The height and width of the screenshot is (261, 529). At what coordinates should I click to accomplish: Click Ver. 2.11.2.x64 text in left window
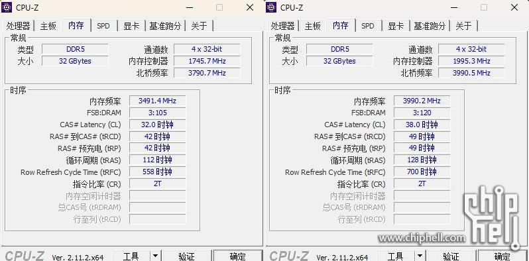[78, 257]
